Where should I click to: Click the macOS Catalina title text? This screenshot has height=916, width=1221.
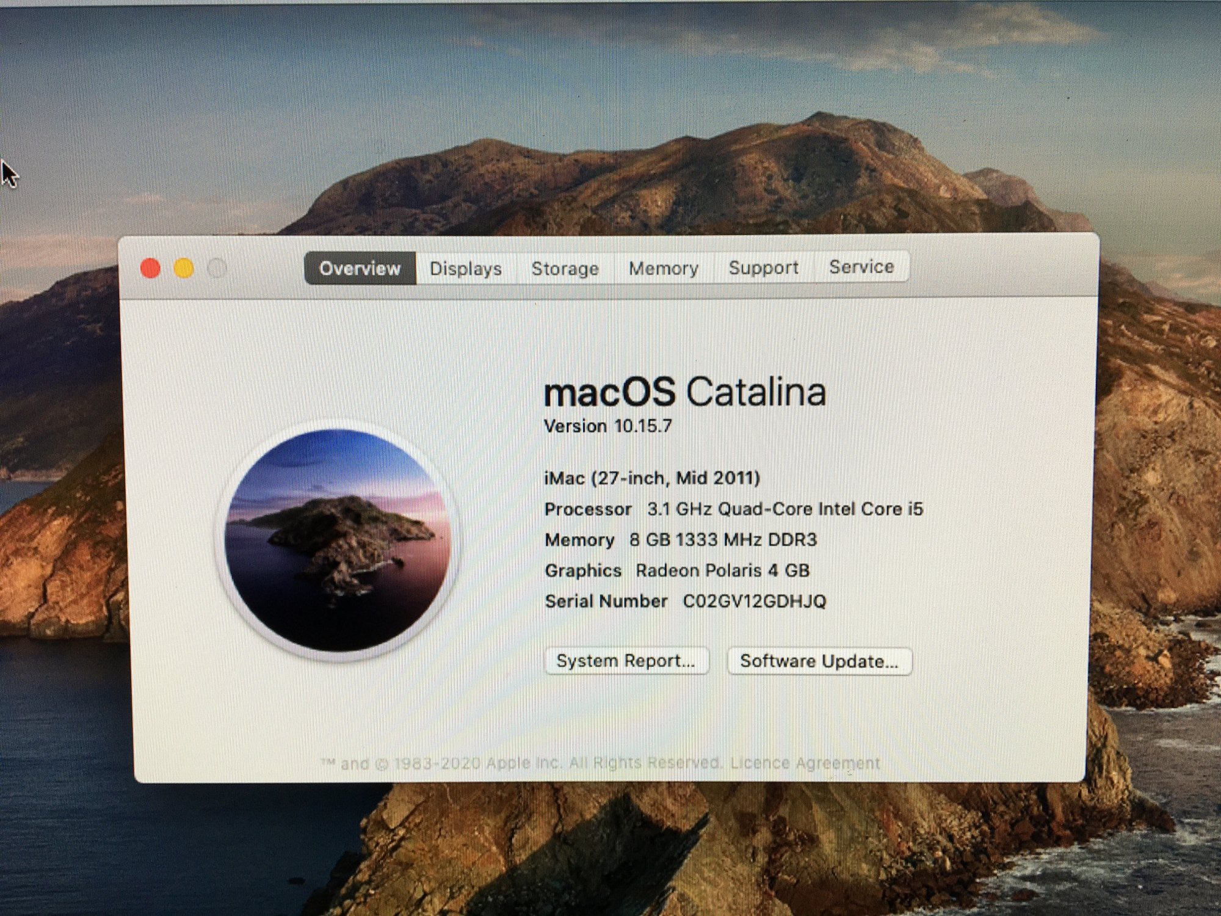click(x=684, y=392)
